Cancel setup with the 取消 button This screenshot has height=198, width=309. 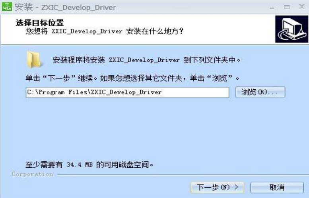(277, 187)
